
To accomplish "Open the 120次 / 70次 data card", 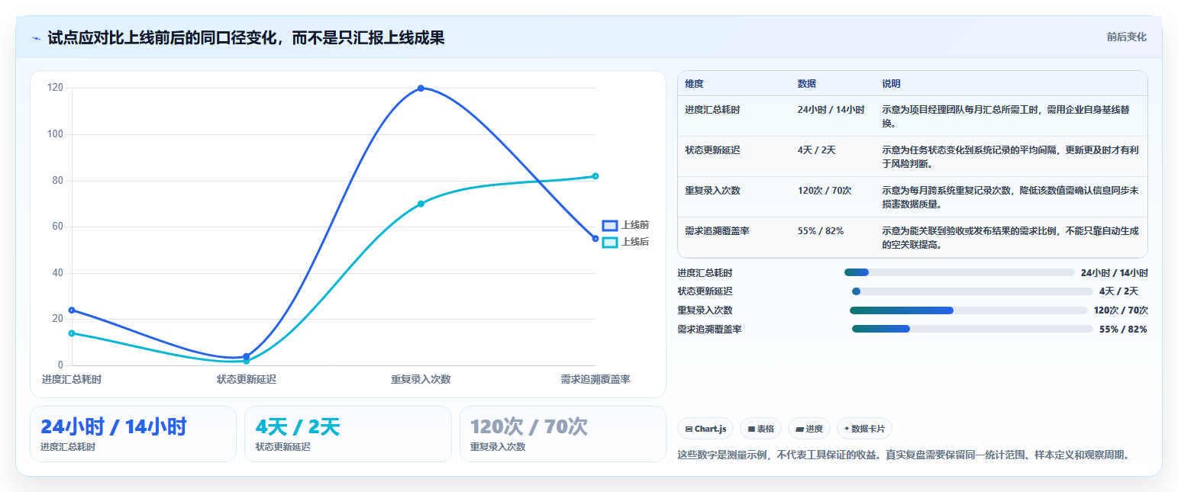I will click(x=563, y=434).
